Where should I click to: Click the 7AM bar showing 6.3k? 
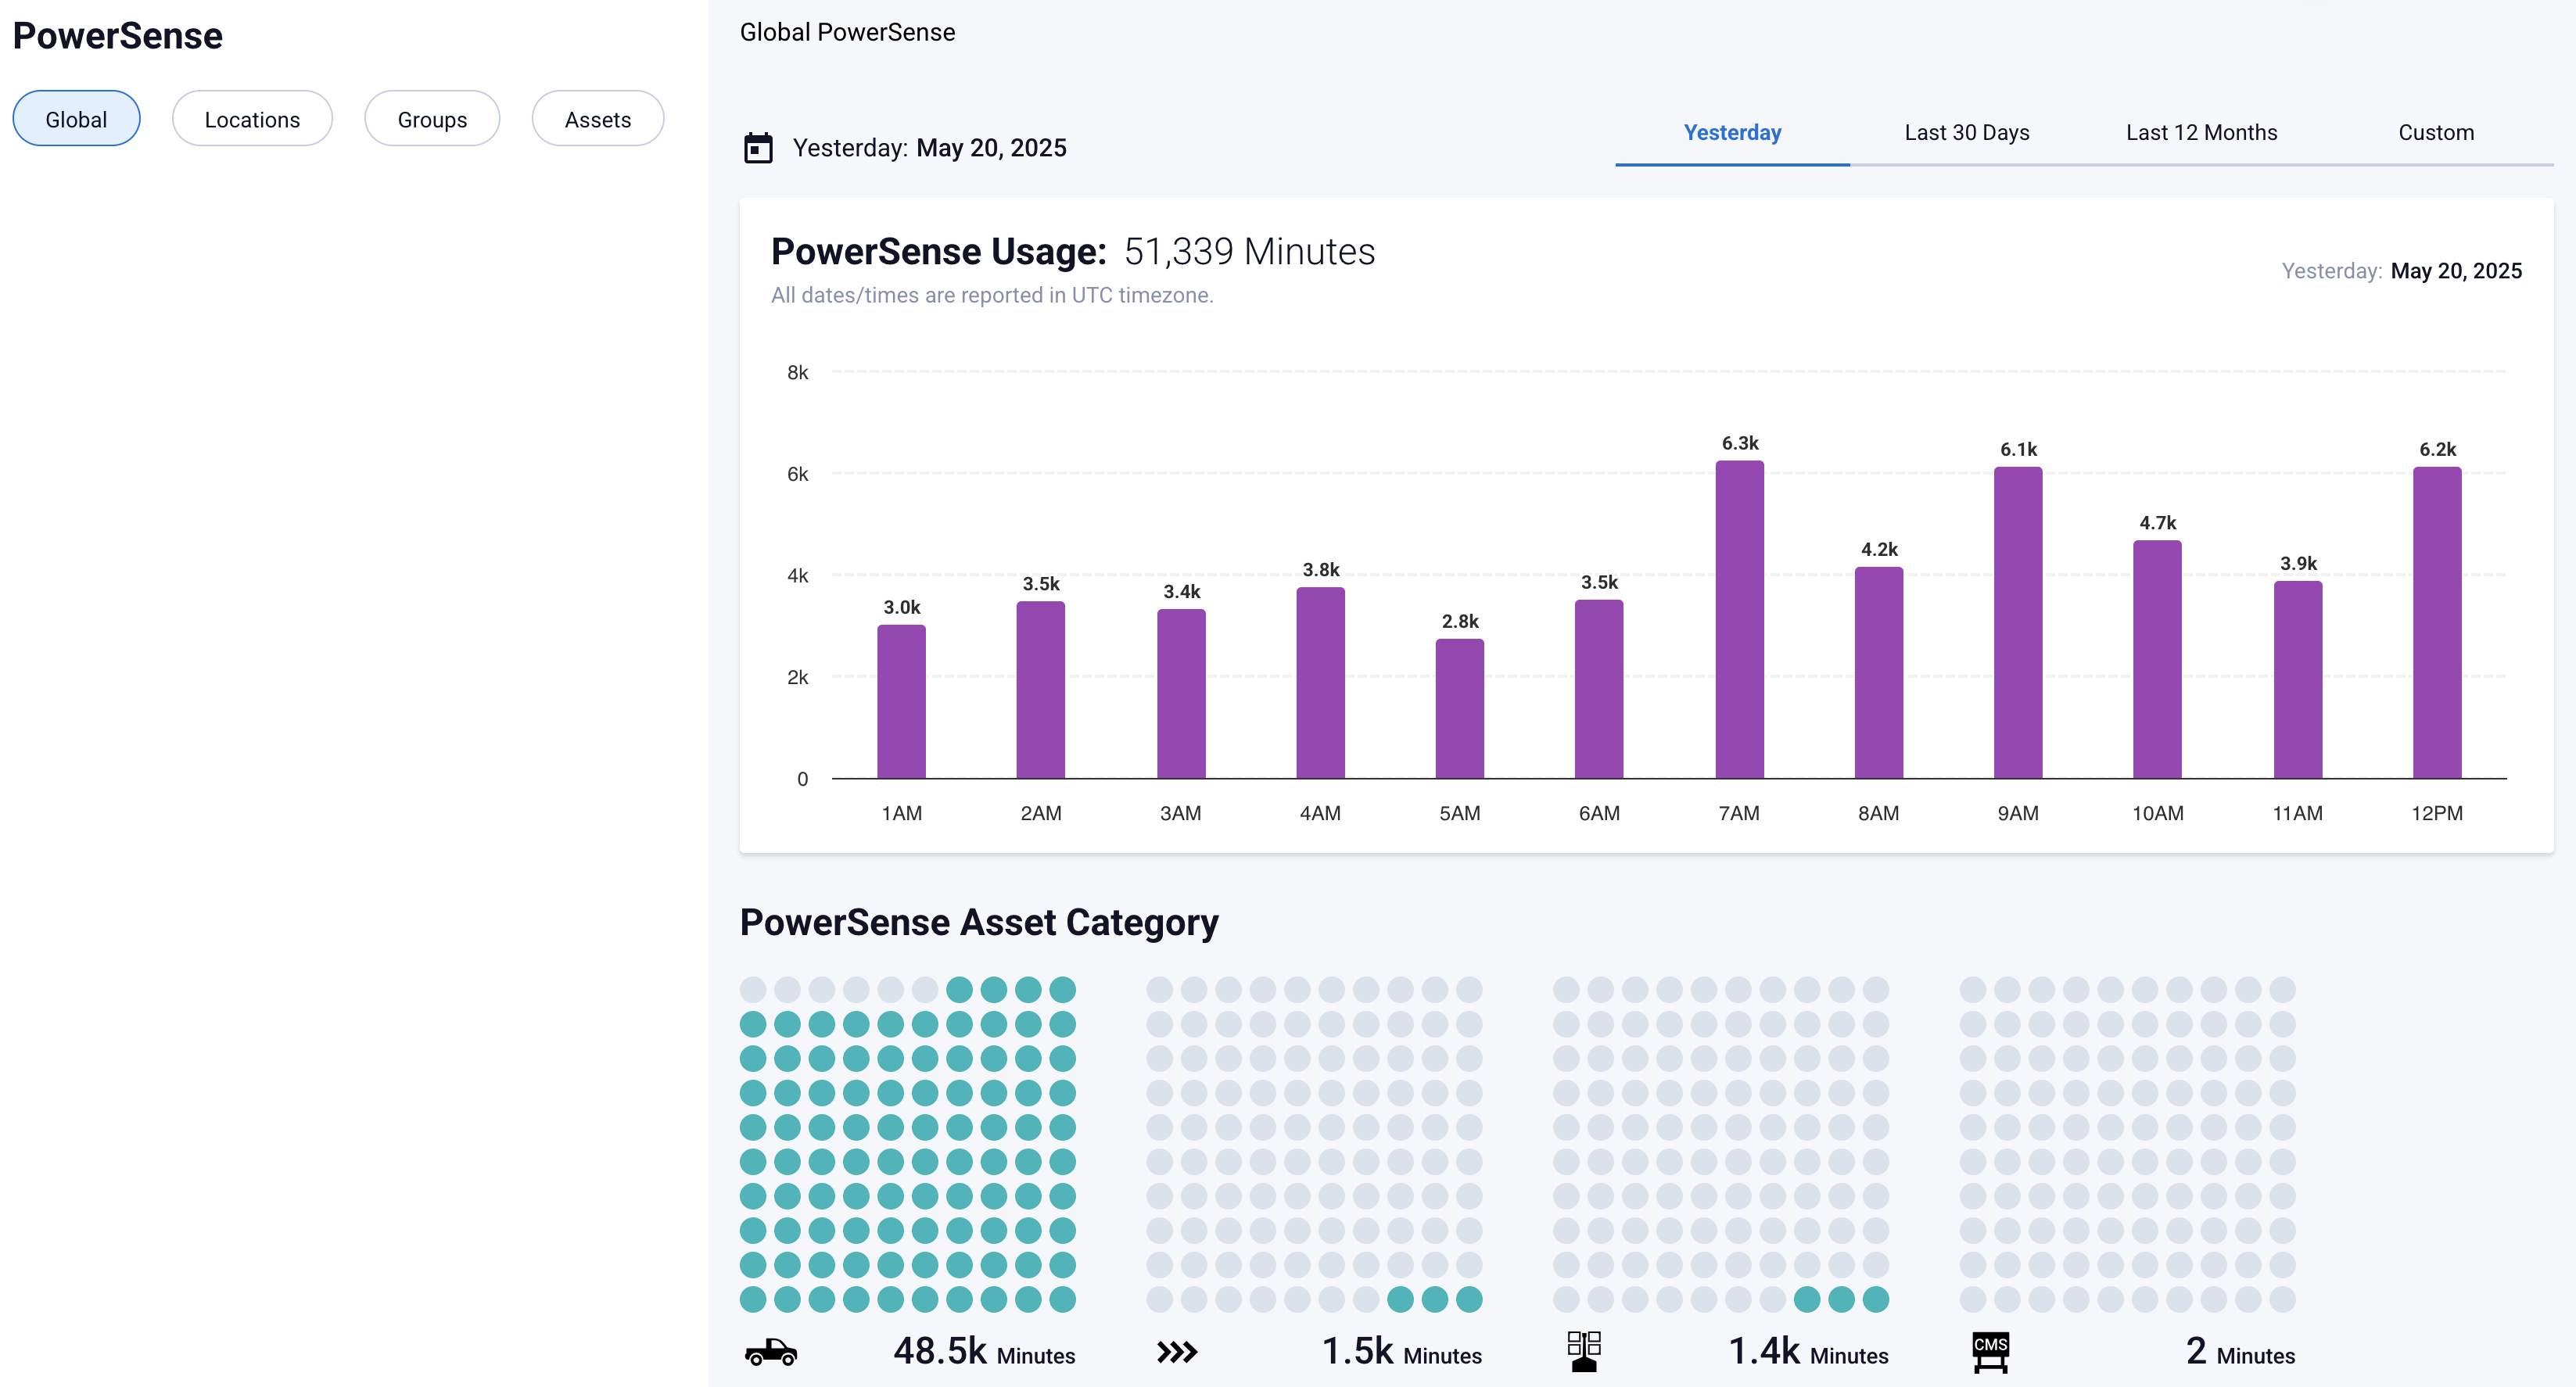coord(1739,620)
